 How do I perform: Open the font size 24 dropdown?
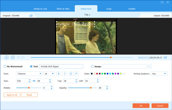click(x=49, y=74)
